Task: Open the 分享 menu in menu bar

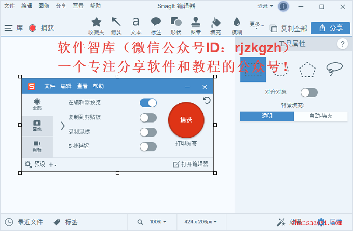Action: (61, 6)
